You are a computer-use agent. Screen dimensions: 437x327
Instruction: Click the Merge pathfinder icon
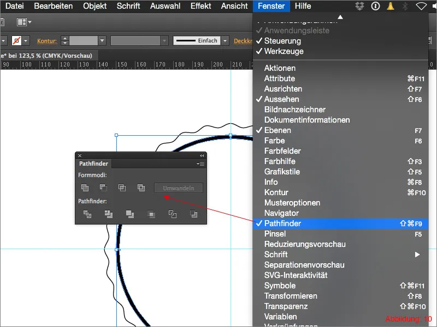pos(130,214)
